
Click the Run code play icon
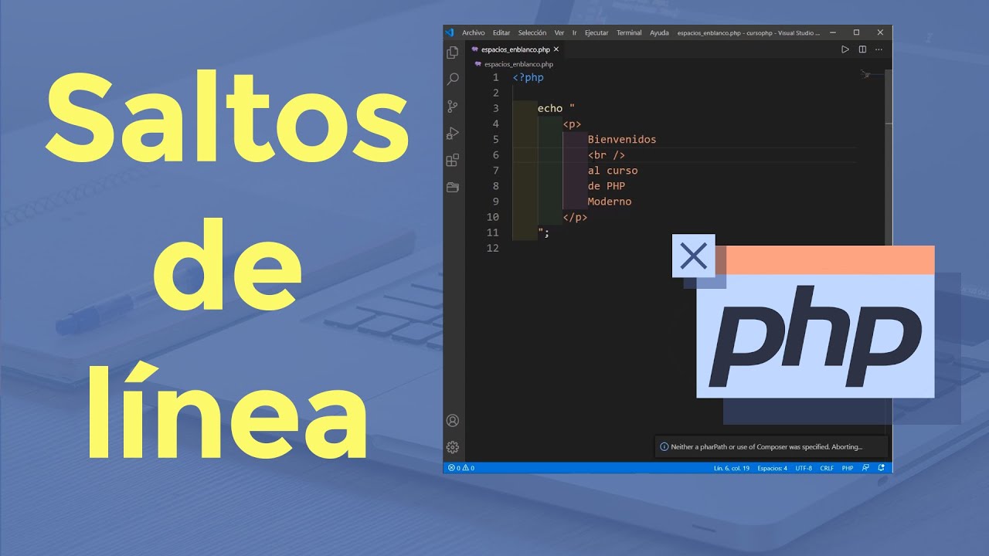[845, 49]
